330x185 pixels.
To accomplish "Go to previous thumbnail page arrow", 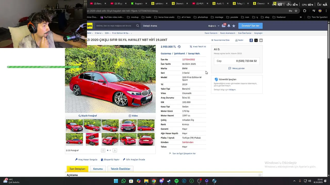I will [x=103, y=150].
